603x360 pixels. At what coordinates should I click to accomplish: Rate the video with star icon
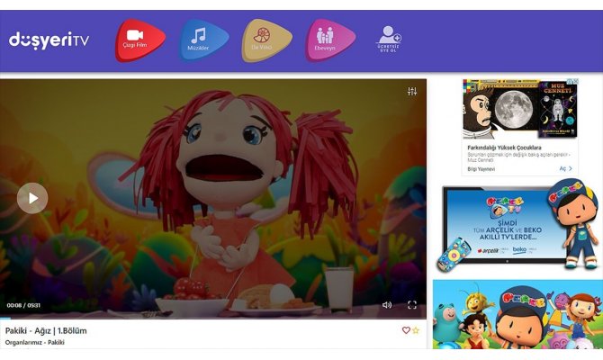[416, 330]
